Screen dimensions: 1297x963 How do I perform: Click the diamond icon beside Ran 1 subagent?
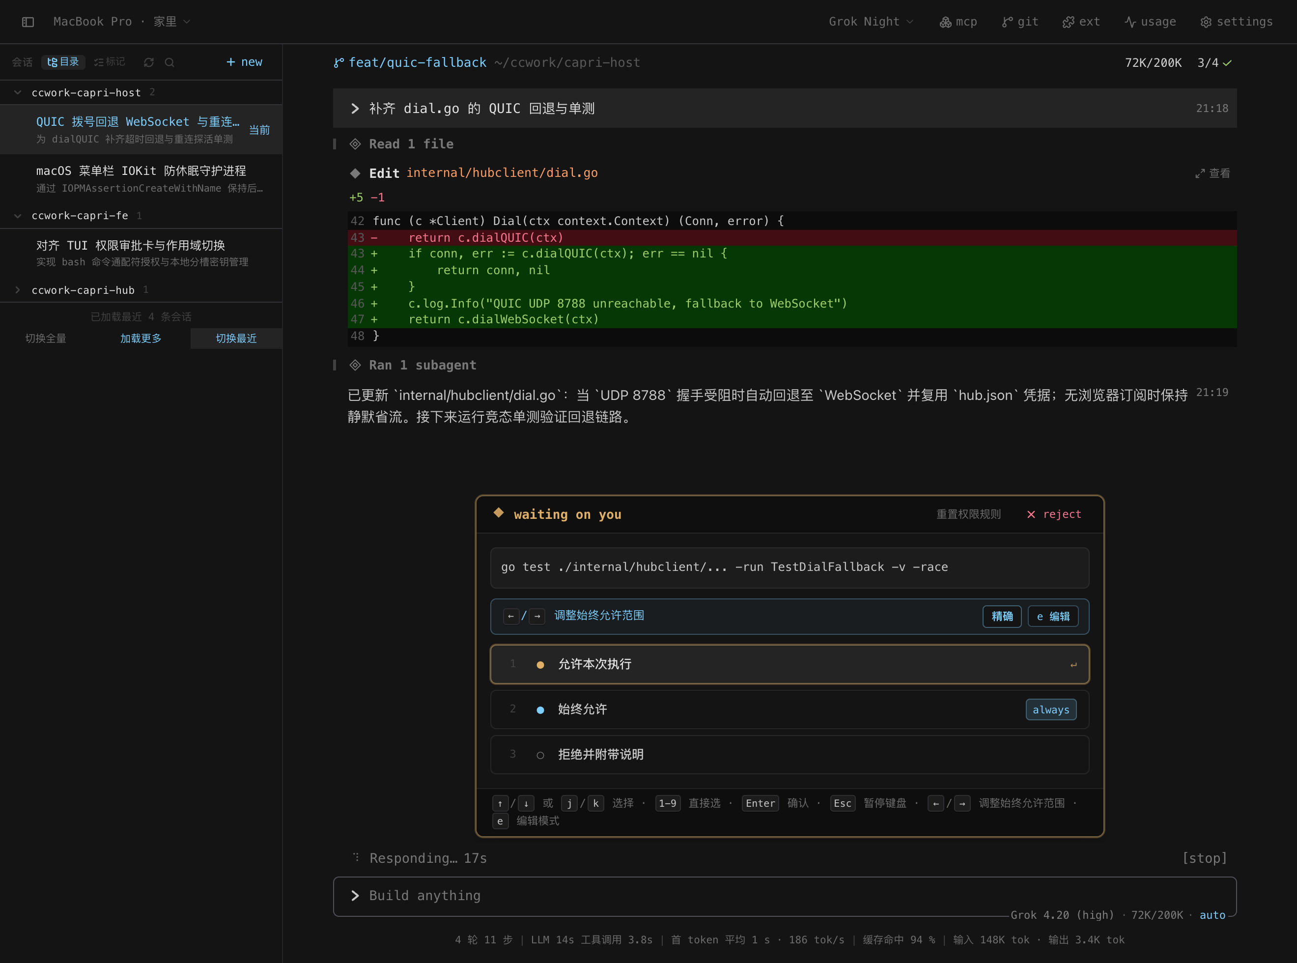(x=355, y=366)
